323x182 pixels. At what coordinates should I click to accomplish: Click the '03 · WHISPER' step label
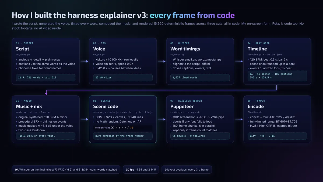tap(180, 43)
